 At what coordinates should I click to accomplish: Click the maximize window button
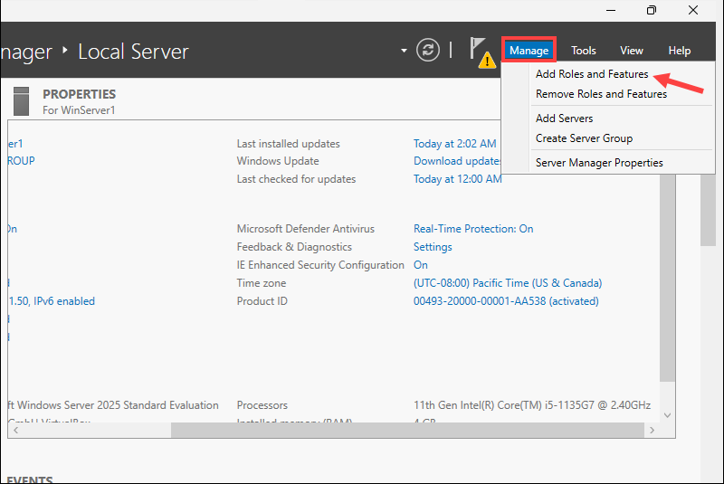[652, 10]
